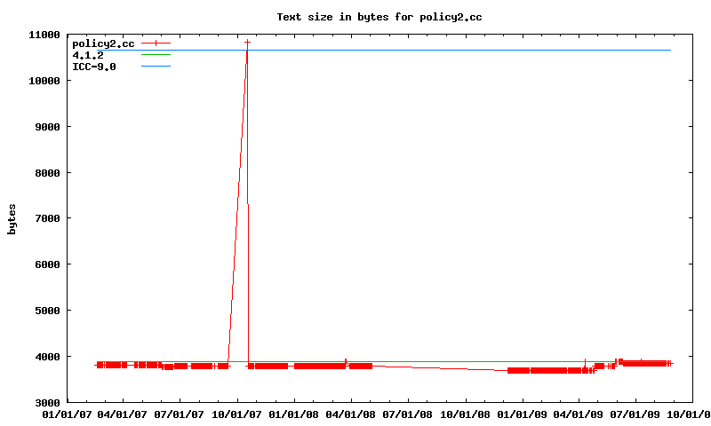Click the "bytes" y-axis label
The image size is (711, 426).
[x=12, y=218]
